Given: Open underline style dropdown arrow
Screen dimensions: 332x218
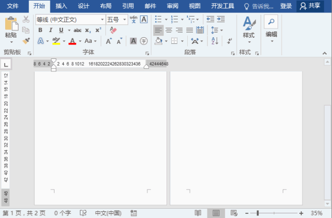Looking at the screenshot, I should (69, 30).
